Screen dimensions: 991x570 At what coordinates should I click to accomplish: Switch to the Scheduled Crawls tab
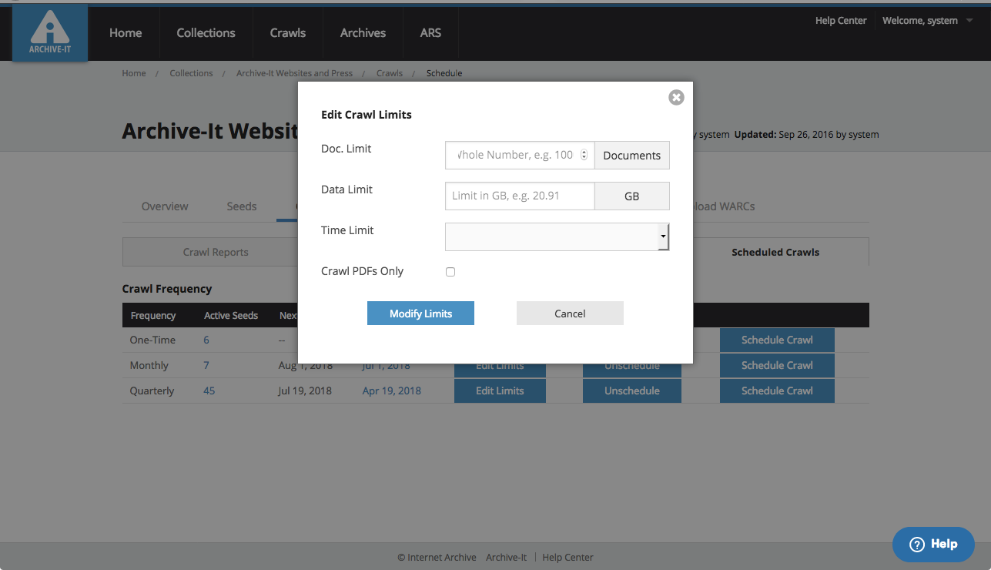tap(775, 252)
